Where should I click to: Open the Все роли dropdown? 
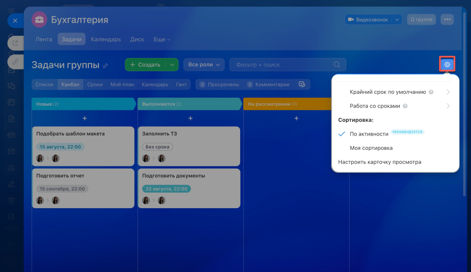(x=204, y=64)
